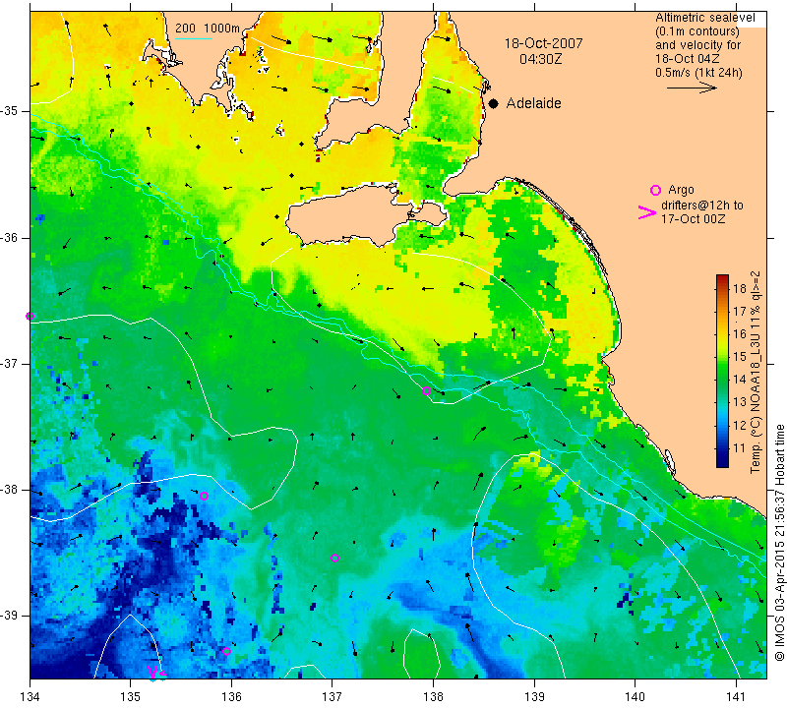Click the Argo float circle near 135.7E 38S
Screen dimensions: 787x708
coord(204,497)
